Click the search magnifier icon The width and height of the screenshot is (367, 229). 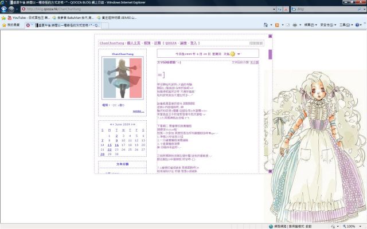pyautogui.click(x=360, y=9)
